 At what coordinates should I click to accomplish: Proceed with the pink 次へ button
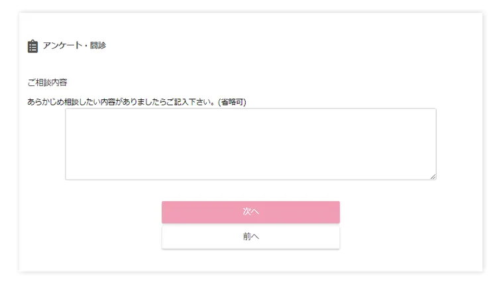click(250, 212)
